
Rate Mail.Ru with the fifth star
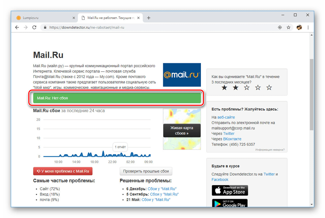(269, 88)
